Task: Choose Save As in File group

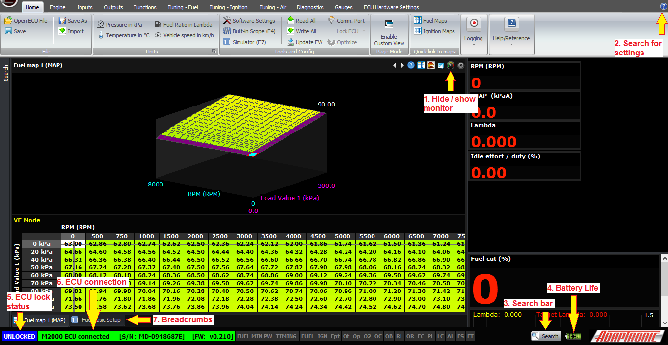Action: click(73, 21)
